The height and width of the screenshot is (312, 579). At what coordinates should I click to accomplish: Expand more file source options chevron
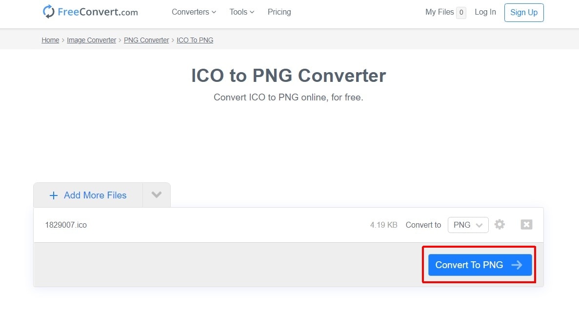point(156,195)
